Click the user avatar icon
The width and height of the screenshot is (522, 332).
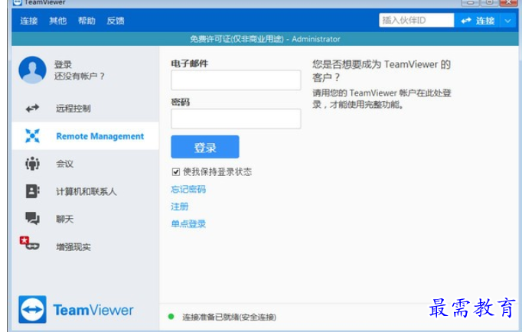(32, 70)
